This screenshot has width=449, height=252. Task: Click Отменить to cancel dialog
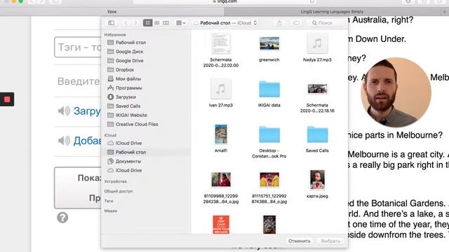(x=300, y=241)
